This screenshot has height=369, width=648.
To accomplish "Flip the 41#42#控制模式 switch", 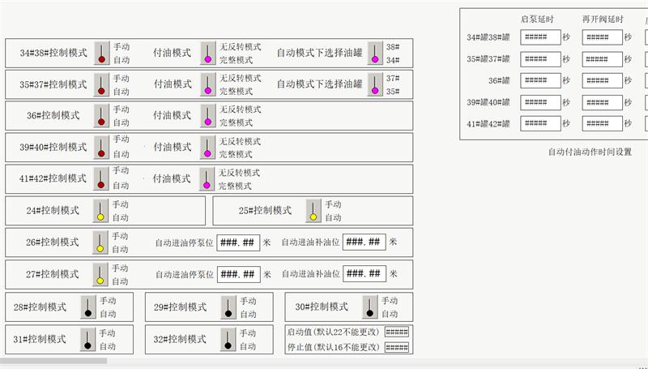I will point(101,178).
